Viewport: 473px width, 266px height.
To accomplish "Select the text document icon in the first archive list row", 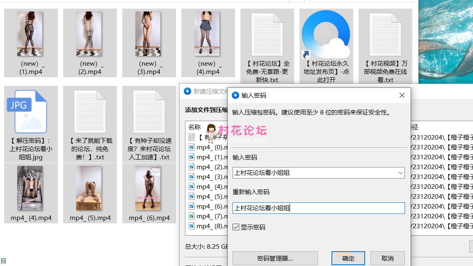I will [x=192, y=138].
